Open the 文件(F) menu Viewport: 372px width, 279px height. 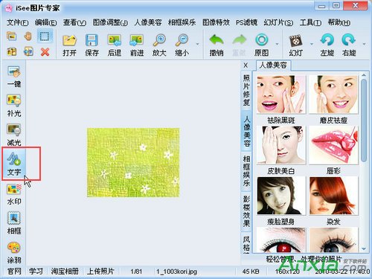coord(17,22)
